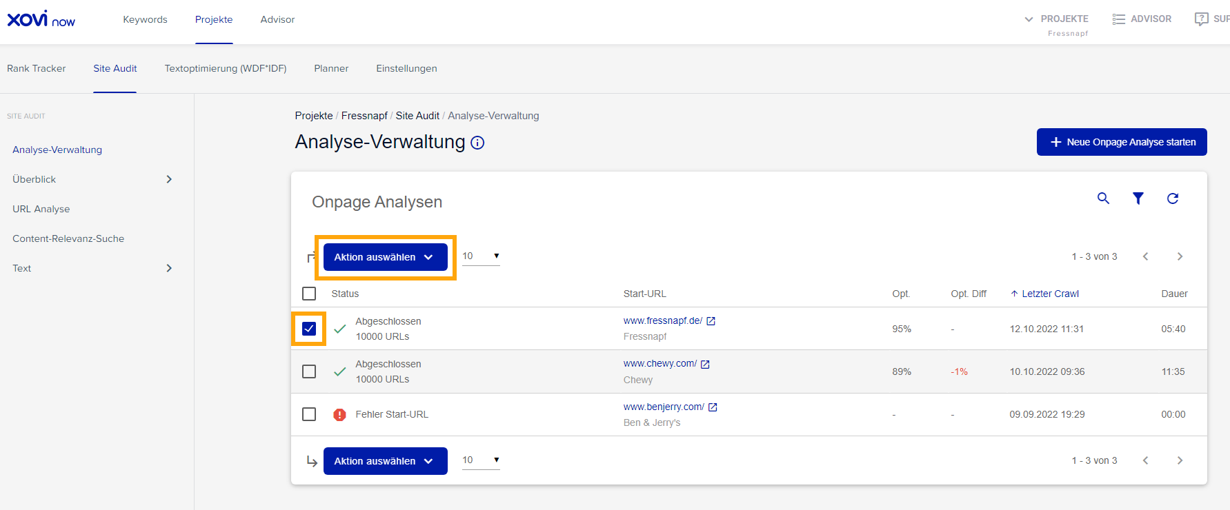Switch to the Site Audit tab
Image resolution: width=1230 pixels, height=510 pixels.
tap(115, 68)
